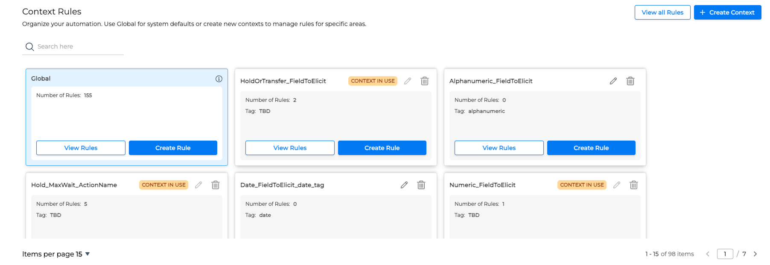
Task: Focus the Search here input field
Action: pyautogui.click(x=77, y=46)
